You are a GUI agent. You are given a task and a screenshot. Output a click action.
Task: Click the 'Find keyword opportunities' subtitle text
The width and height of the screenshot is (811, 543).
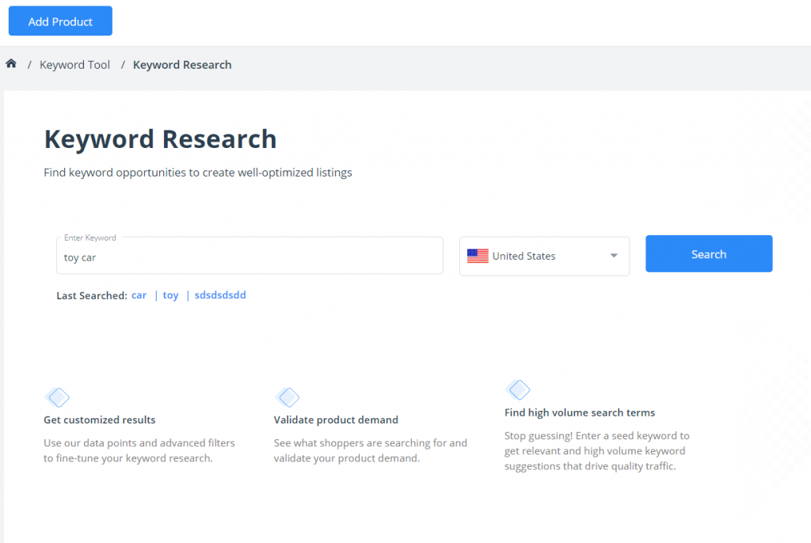click(x=197, y=173)
